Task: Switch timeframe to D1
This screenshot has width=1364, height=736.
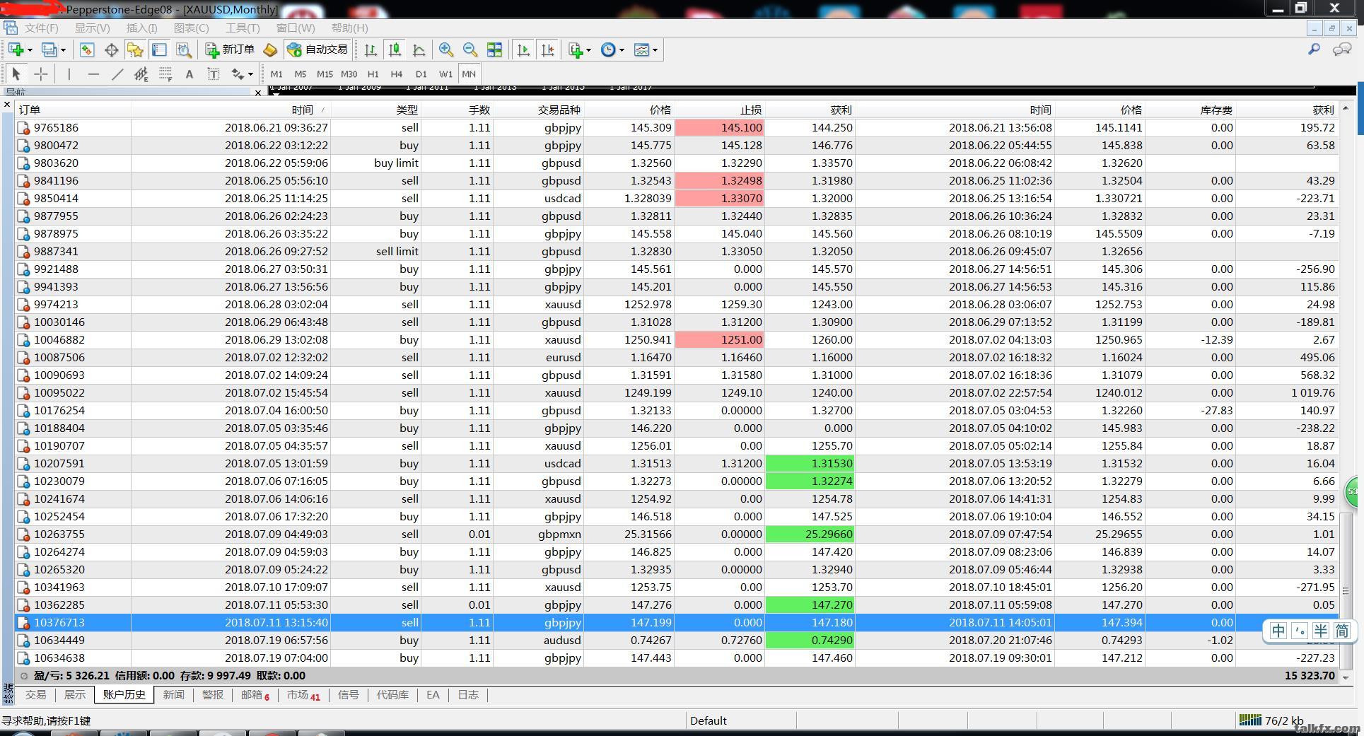Action: (421, 74)
